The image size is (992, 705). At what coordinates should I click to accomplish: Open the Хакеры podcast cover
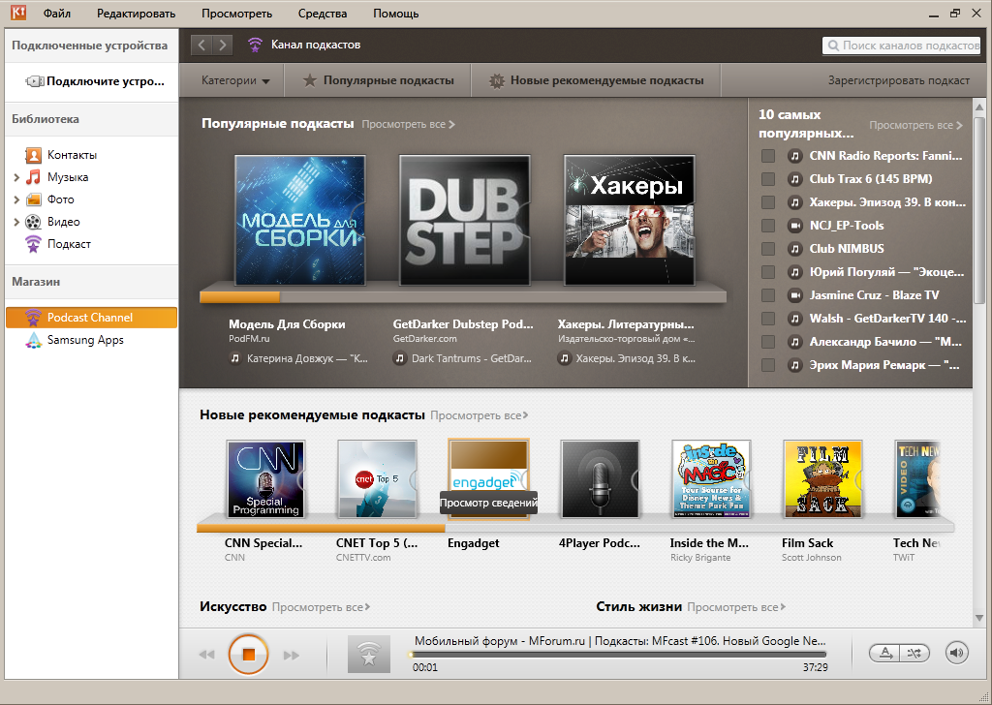630,220
